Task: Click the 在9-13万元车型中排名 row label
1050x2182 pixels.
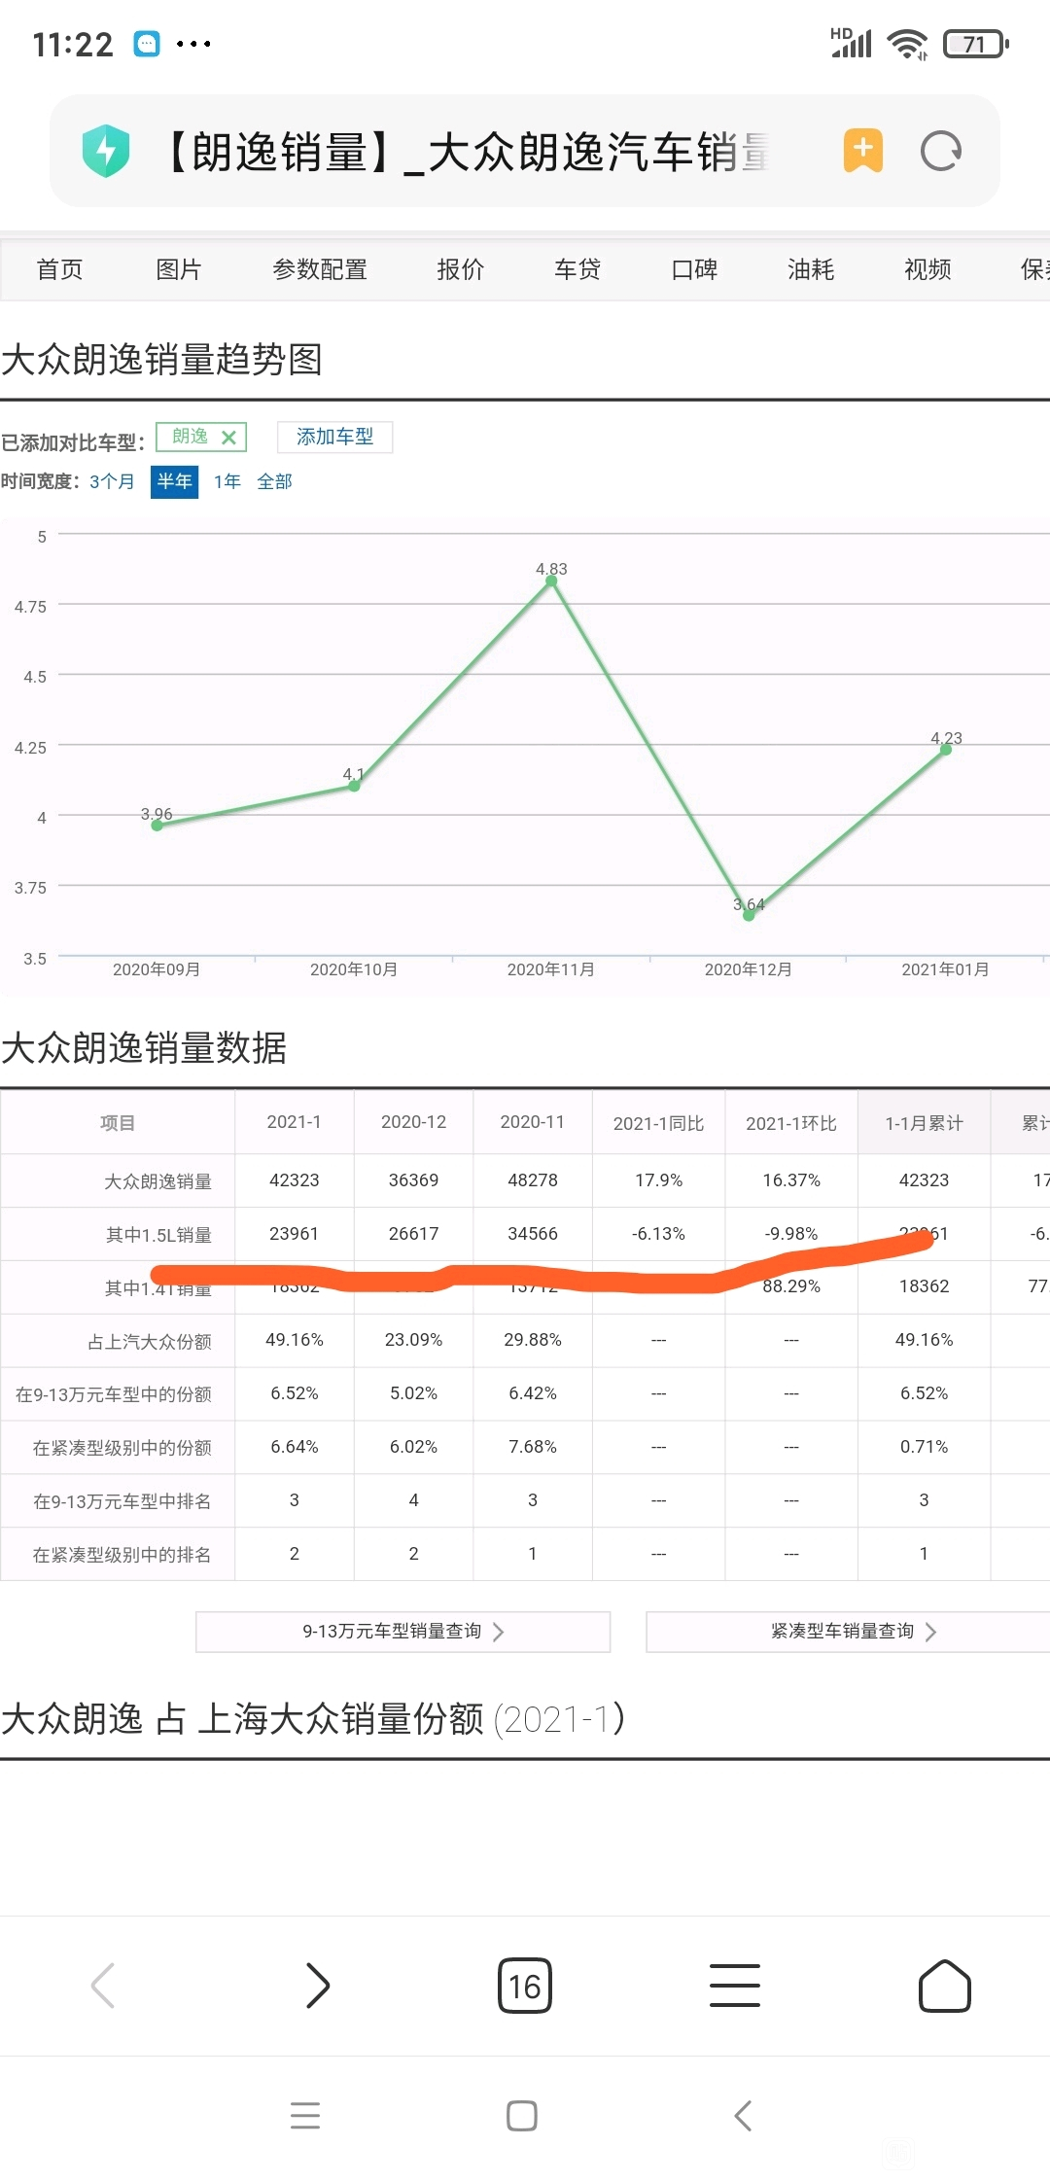Action: 122,1501
